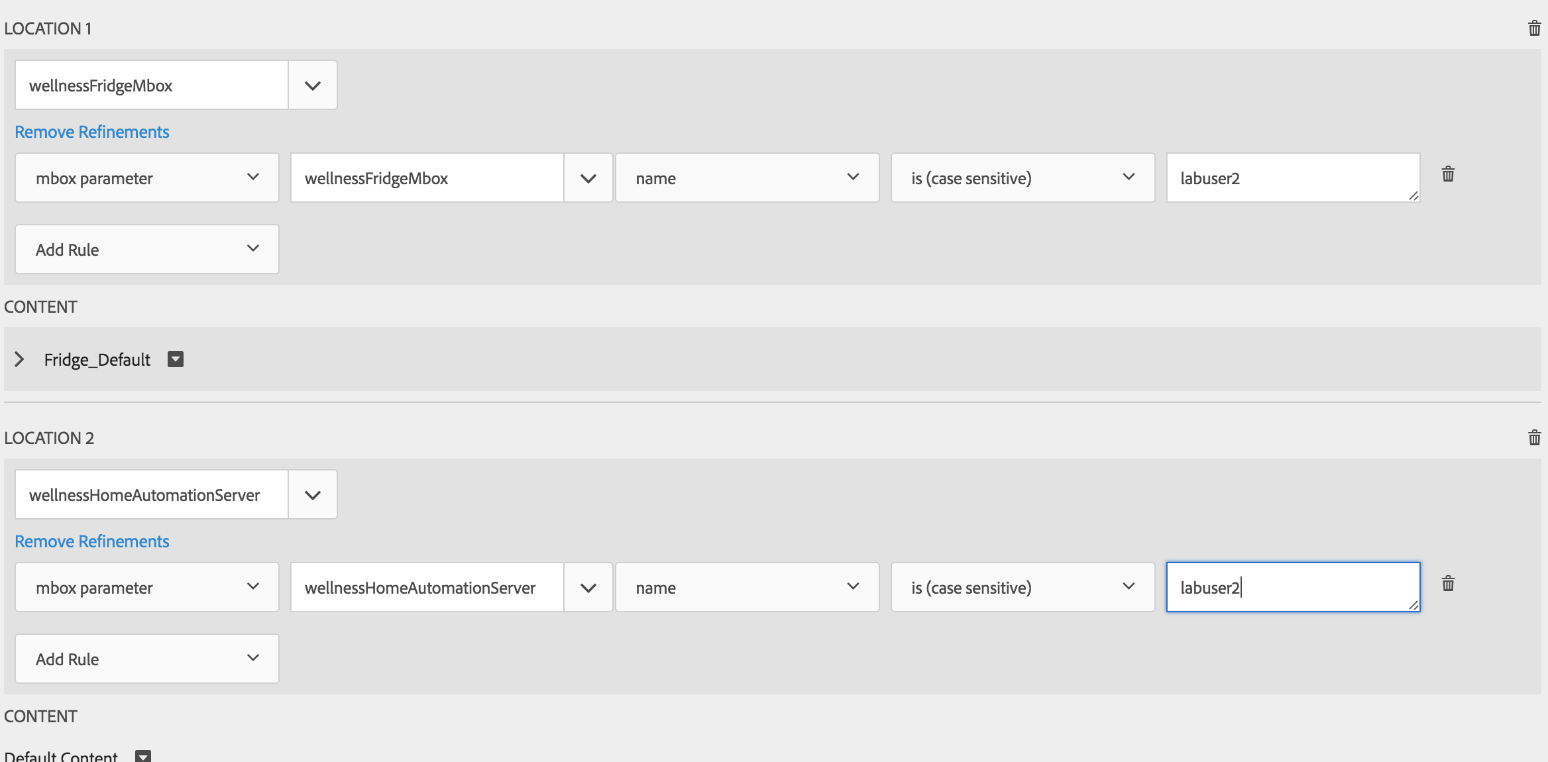Open Location 1 mbox parameter type dropdown
Viewport: 1548px width, 762px height.
tap(147, 178)
